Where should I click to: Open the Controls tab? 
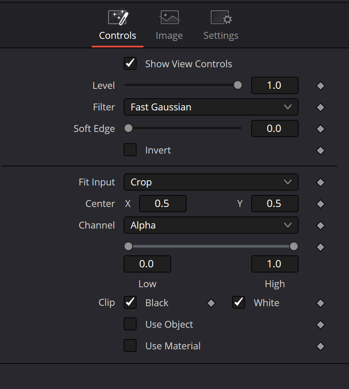[118, 26]
